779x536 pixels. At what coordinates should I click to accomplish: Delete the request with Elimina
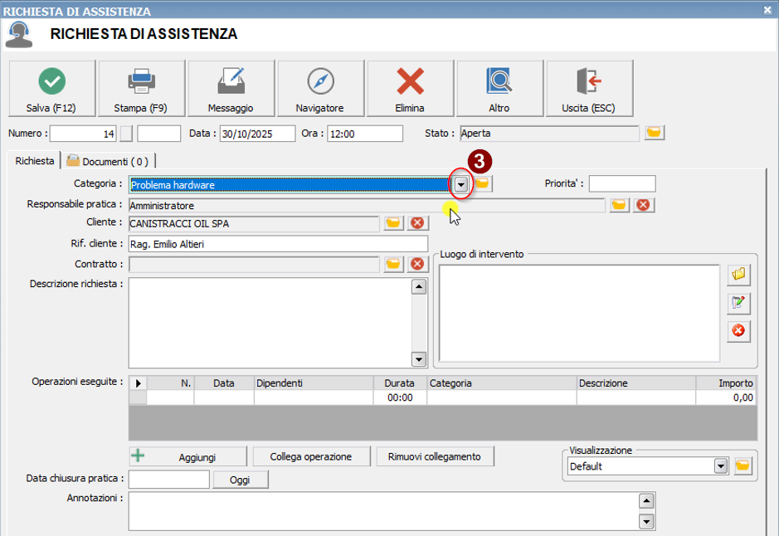pyautogui.click(x=410, y=89)
